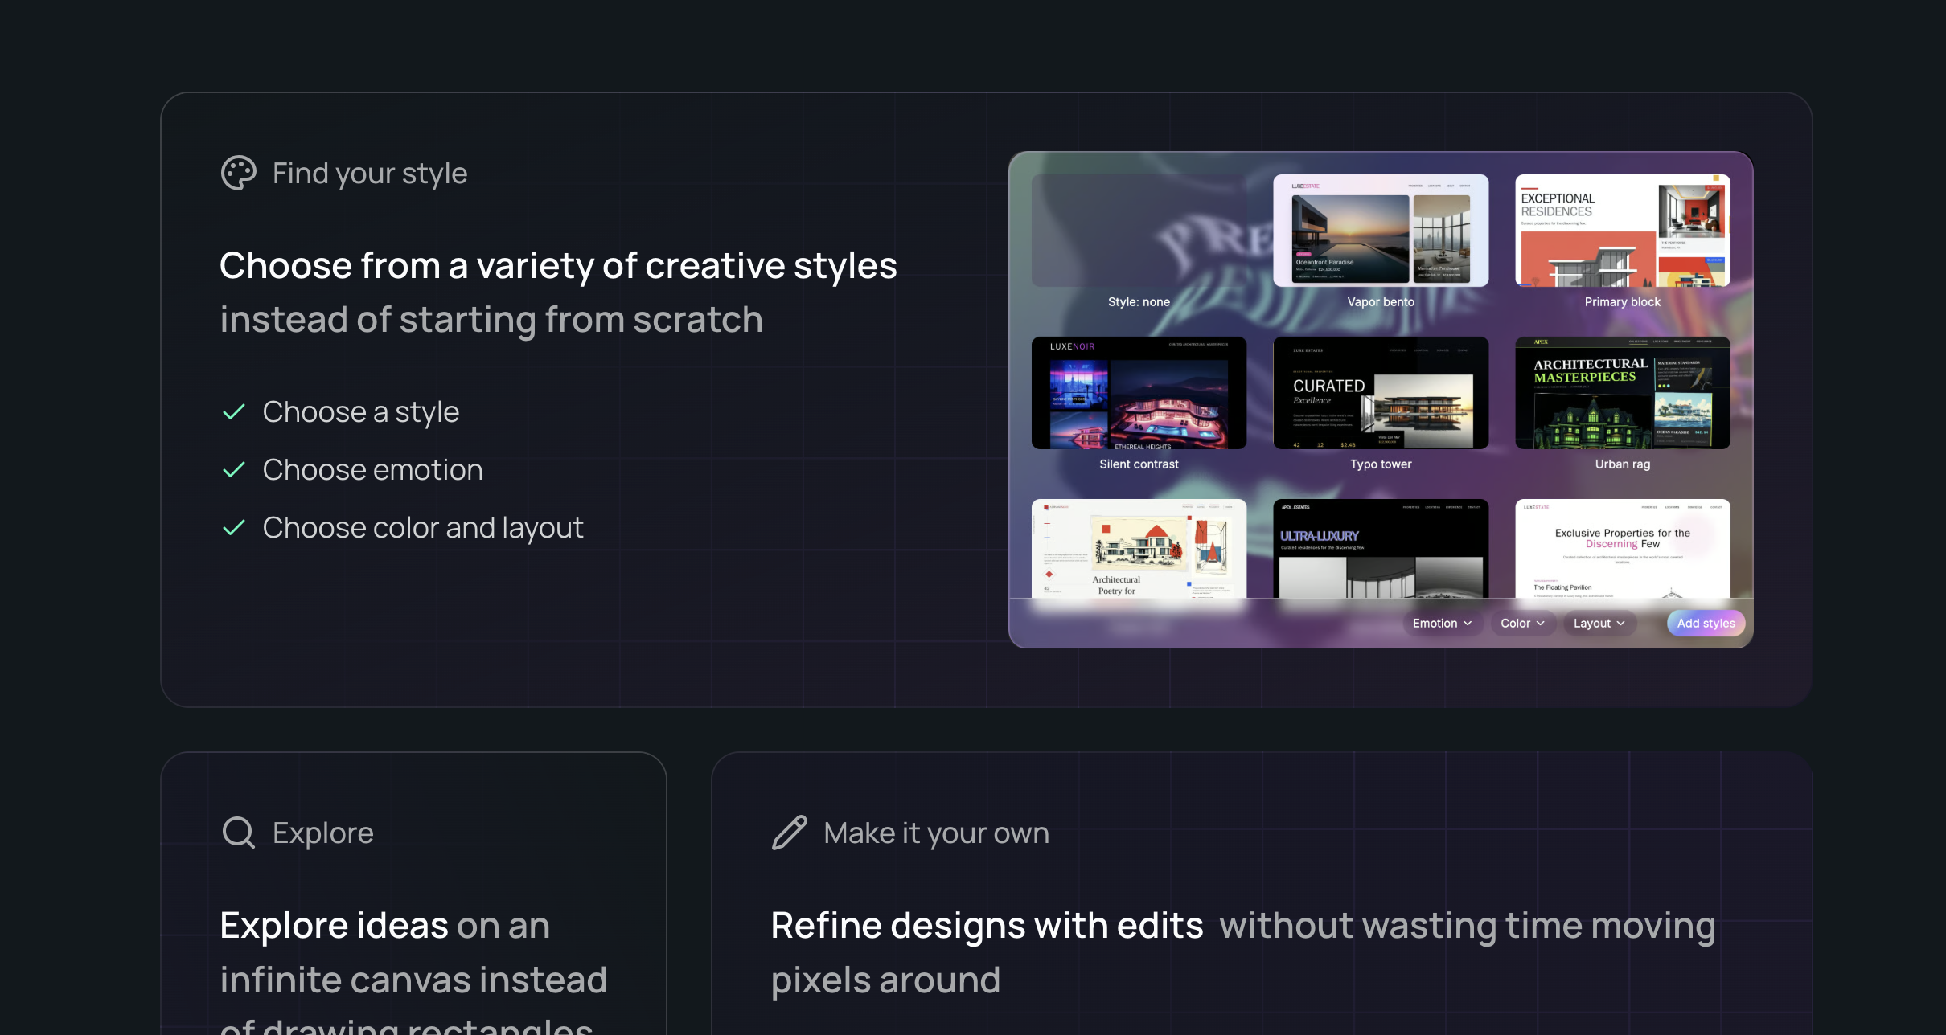The height and width of the screenshot is (1035, 1946).
Task: Expand the Color dropdown
Action: coord(1521,623)
